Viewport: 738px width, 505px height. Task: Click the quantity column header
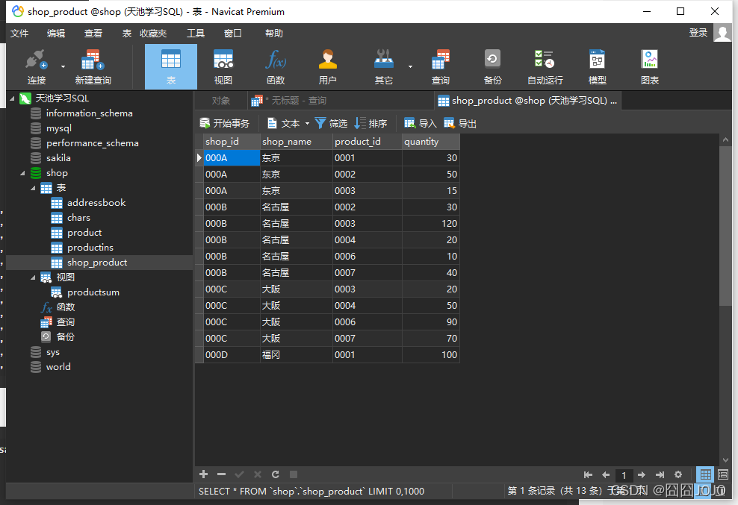[x=431, y=142]
